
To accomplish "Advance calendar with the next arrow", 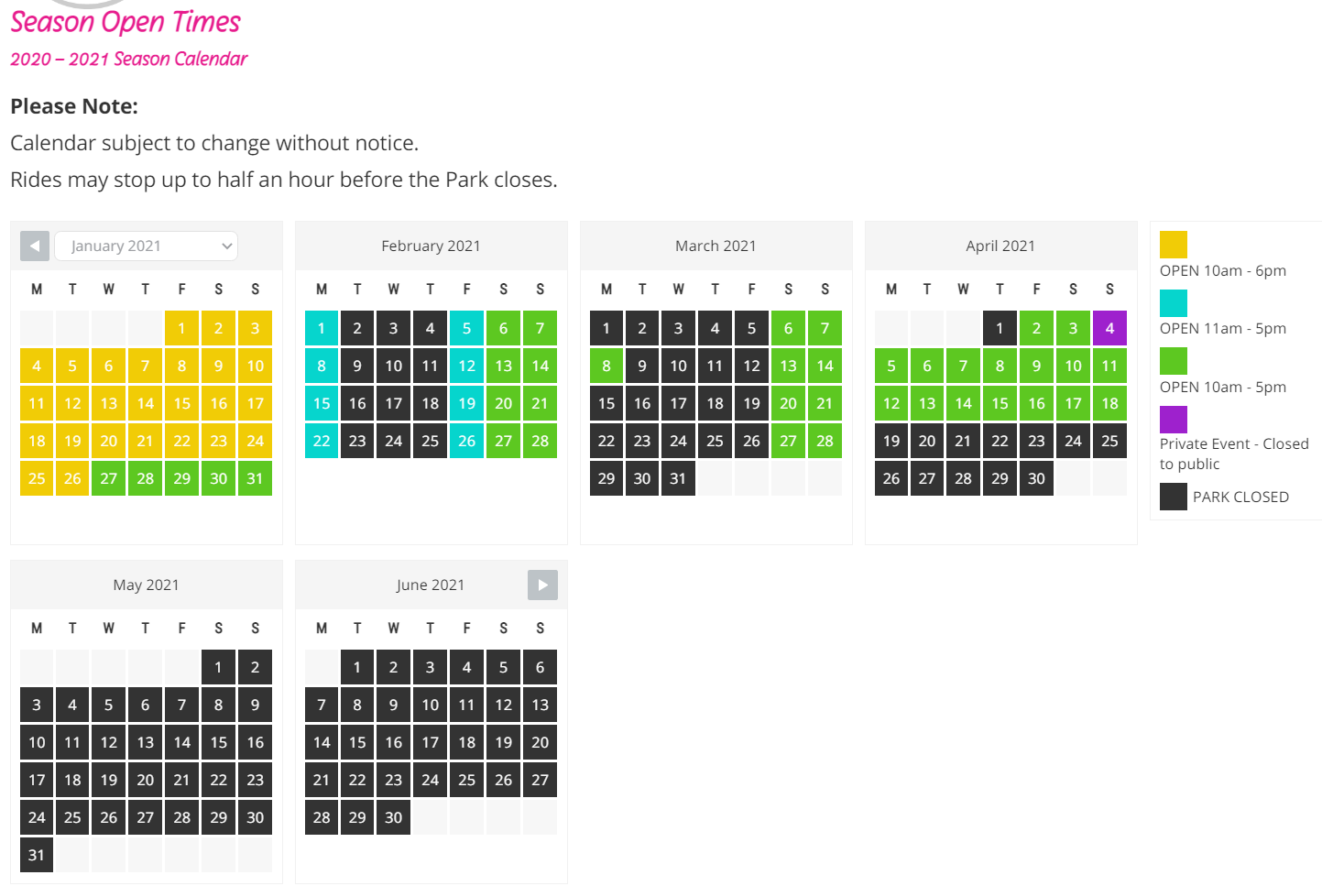I will pos(542,585).
